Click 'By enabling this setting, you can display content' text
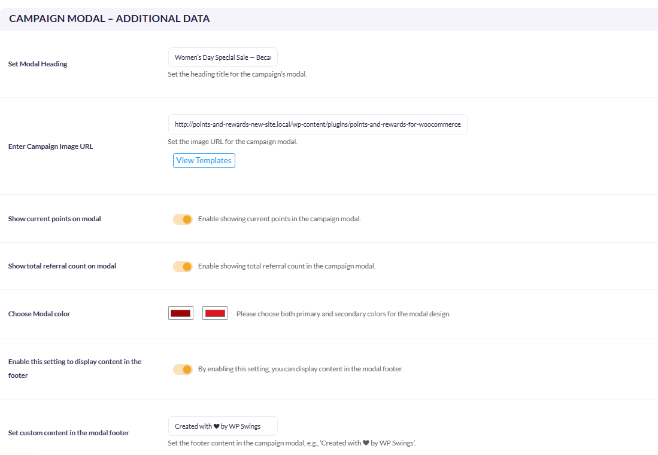The image size is (658, 455). pyautogui.click(x=301, y=369)
